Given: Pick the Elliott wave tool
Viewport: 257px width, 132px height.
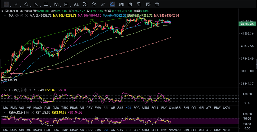Looking at the screenshot, I should pos(56,4).
